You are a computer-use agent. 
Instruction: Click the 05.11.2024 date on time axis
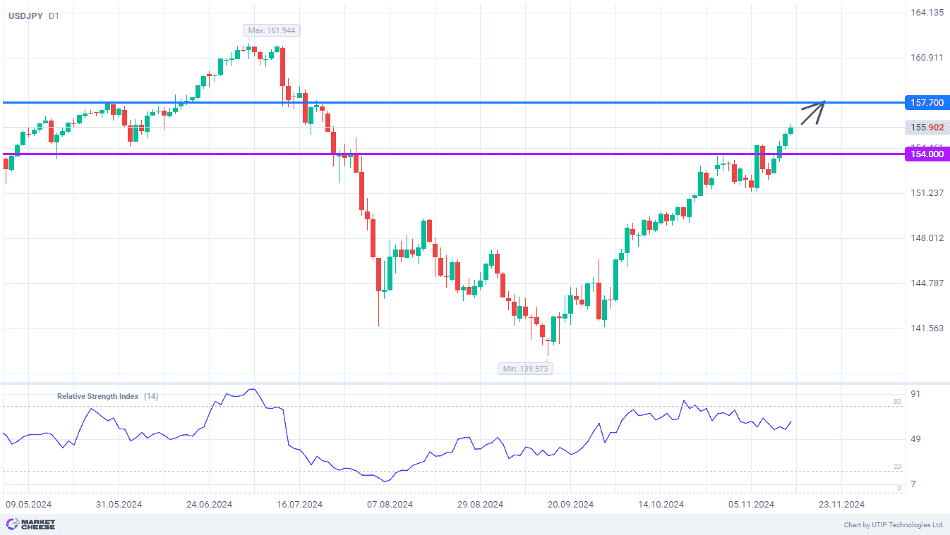tap(752, 504)
